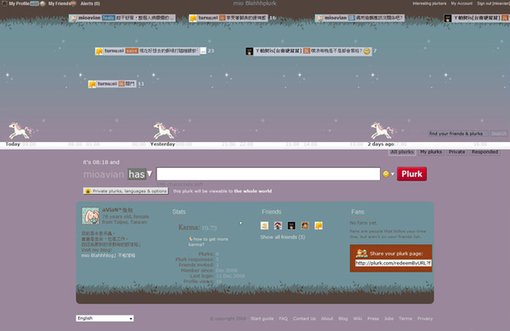Screen dimensions: 510x331
Task: Open Contact Us footer link
Action: [304, 318]
